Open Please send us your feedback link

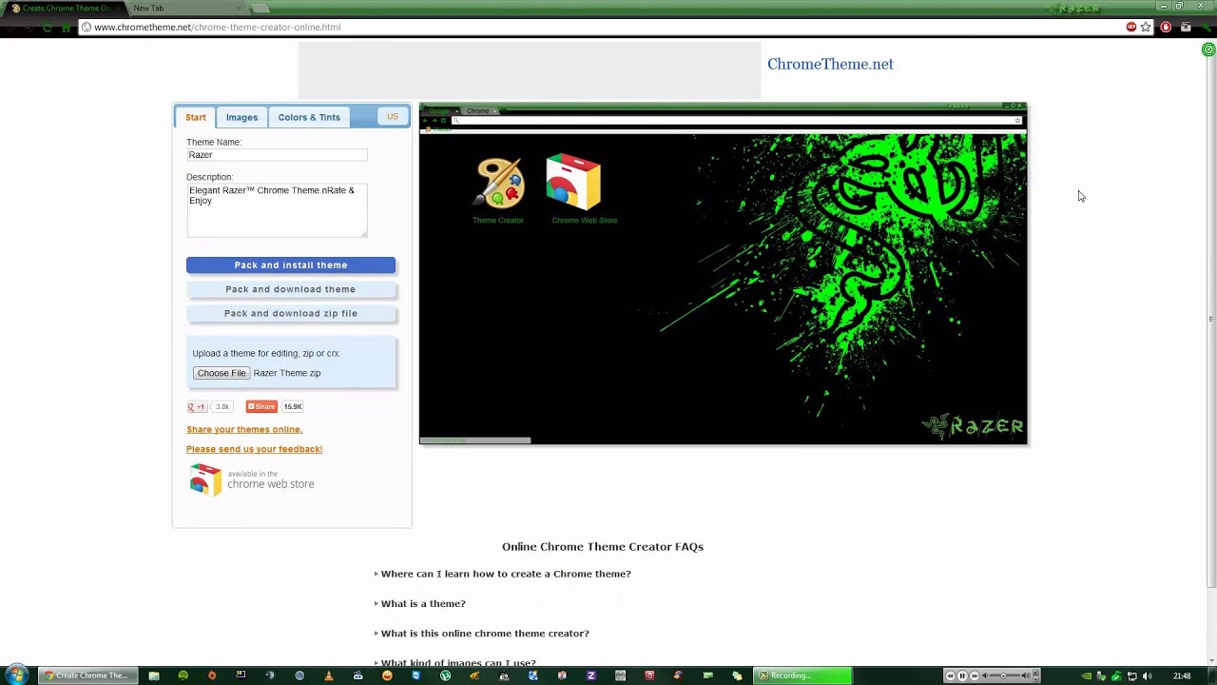click(x=254, y=449)
